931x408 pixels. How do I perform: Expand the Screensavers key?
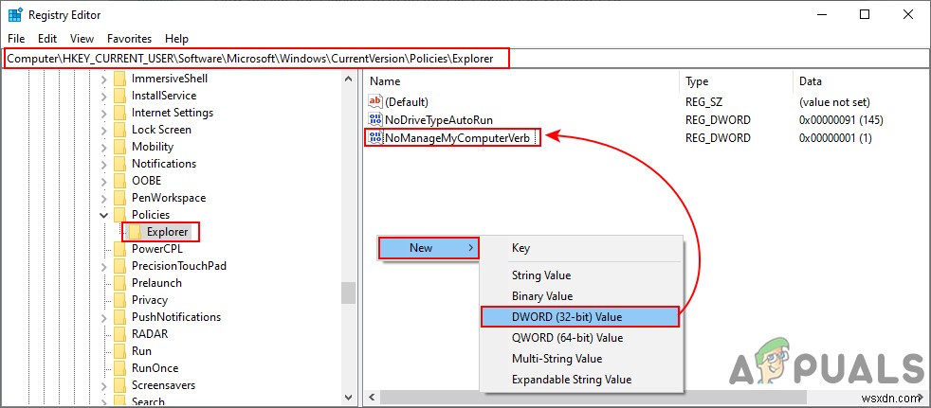tap(104, 386)
